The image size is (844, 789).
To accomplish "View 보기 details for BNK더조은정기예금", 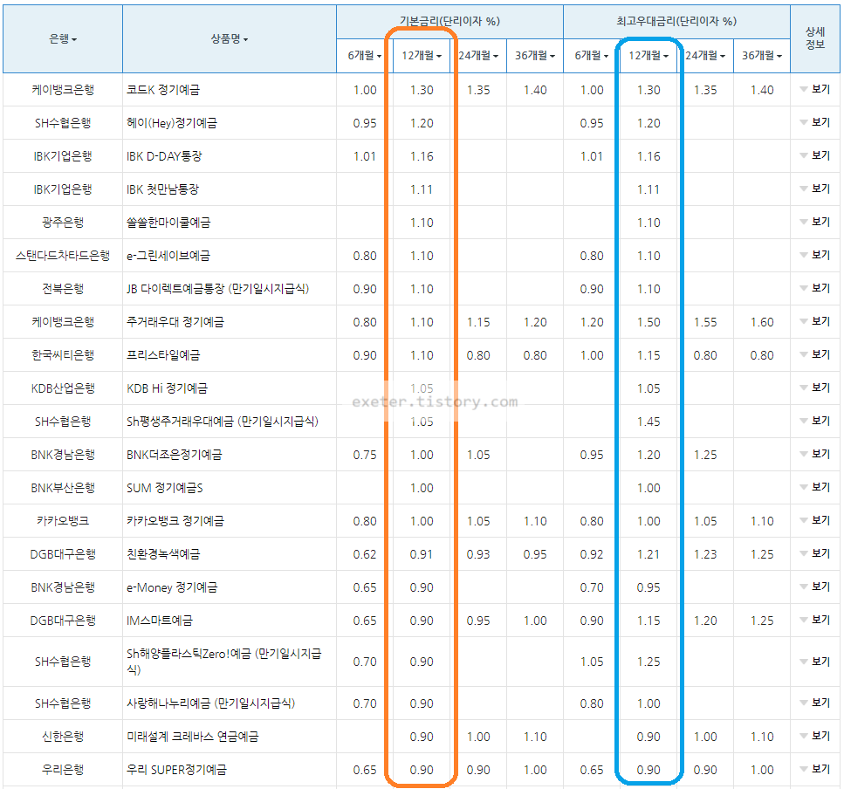I will click(815, 454).
